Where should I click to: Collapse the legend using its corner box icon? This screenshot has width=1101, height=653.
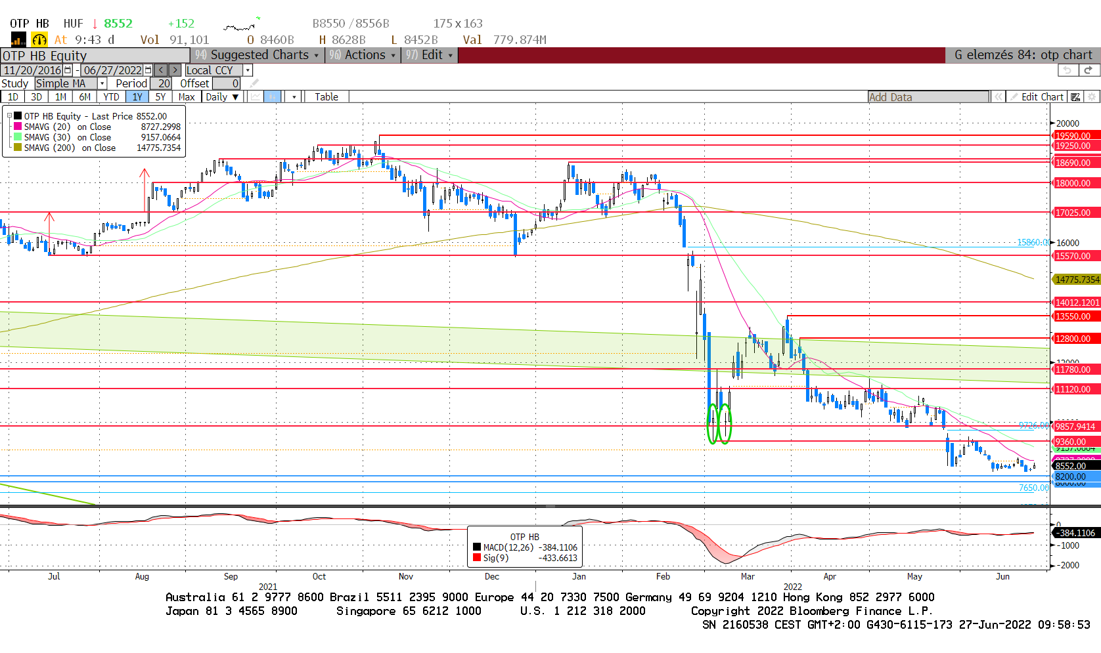[9, 116]
